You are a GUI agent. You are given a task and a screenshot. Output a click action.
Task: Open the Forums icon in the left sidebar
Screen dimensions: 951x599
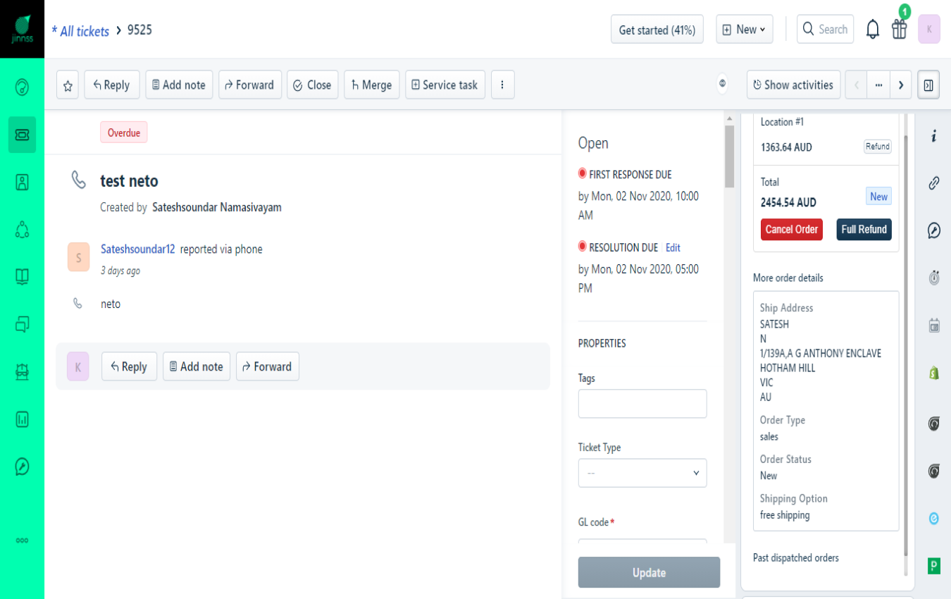pyautogui.click(x=22, y=324)
